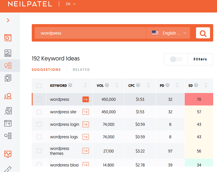Sort table by SD column arrows
The height and width of the screenshot is (172, 217).
206,85
